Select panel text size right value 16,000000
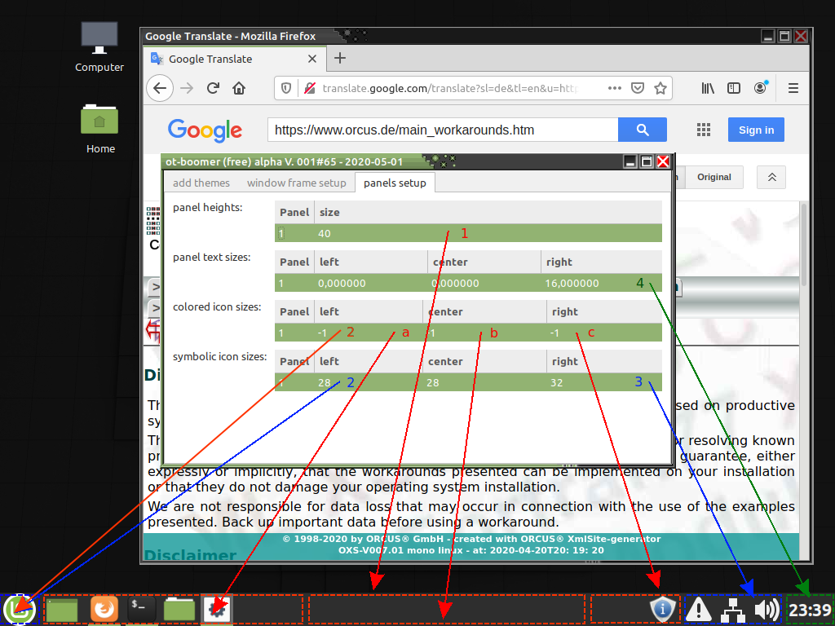The height and width of the screenshot is (626, 835). click(x=572, y=284)
